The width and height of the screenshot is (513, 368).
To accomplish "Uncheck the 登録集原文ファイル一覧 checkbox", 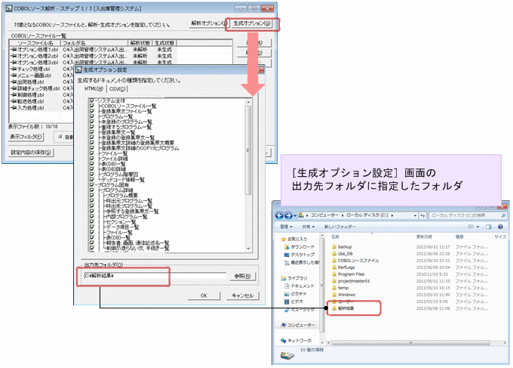I will [x=92, y=111].
